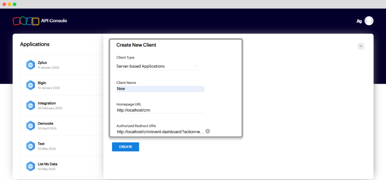This screenshot has height=180, width=386.
Task: Click the Test application globe icon
Action: click(x=30, y=146)
